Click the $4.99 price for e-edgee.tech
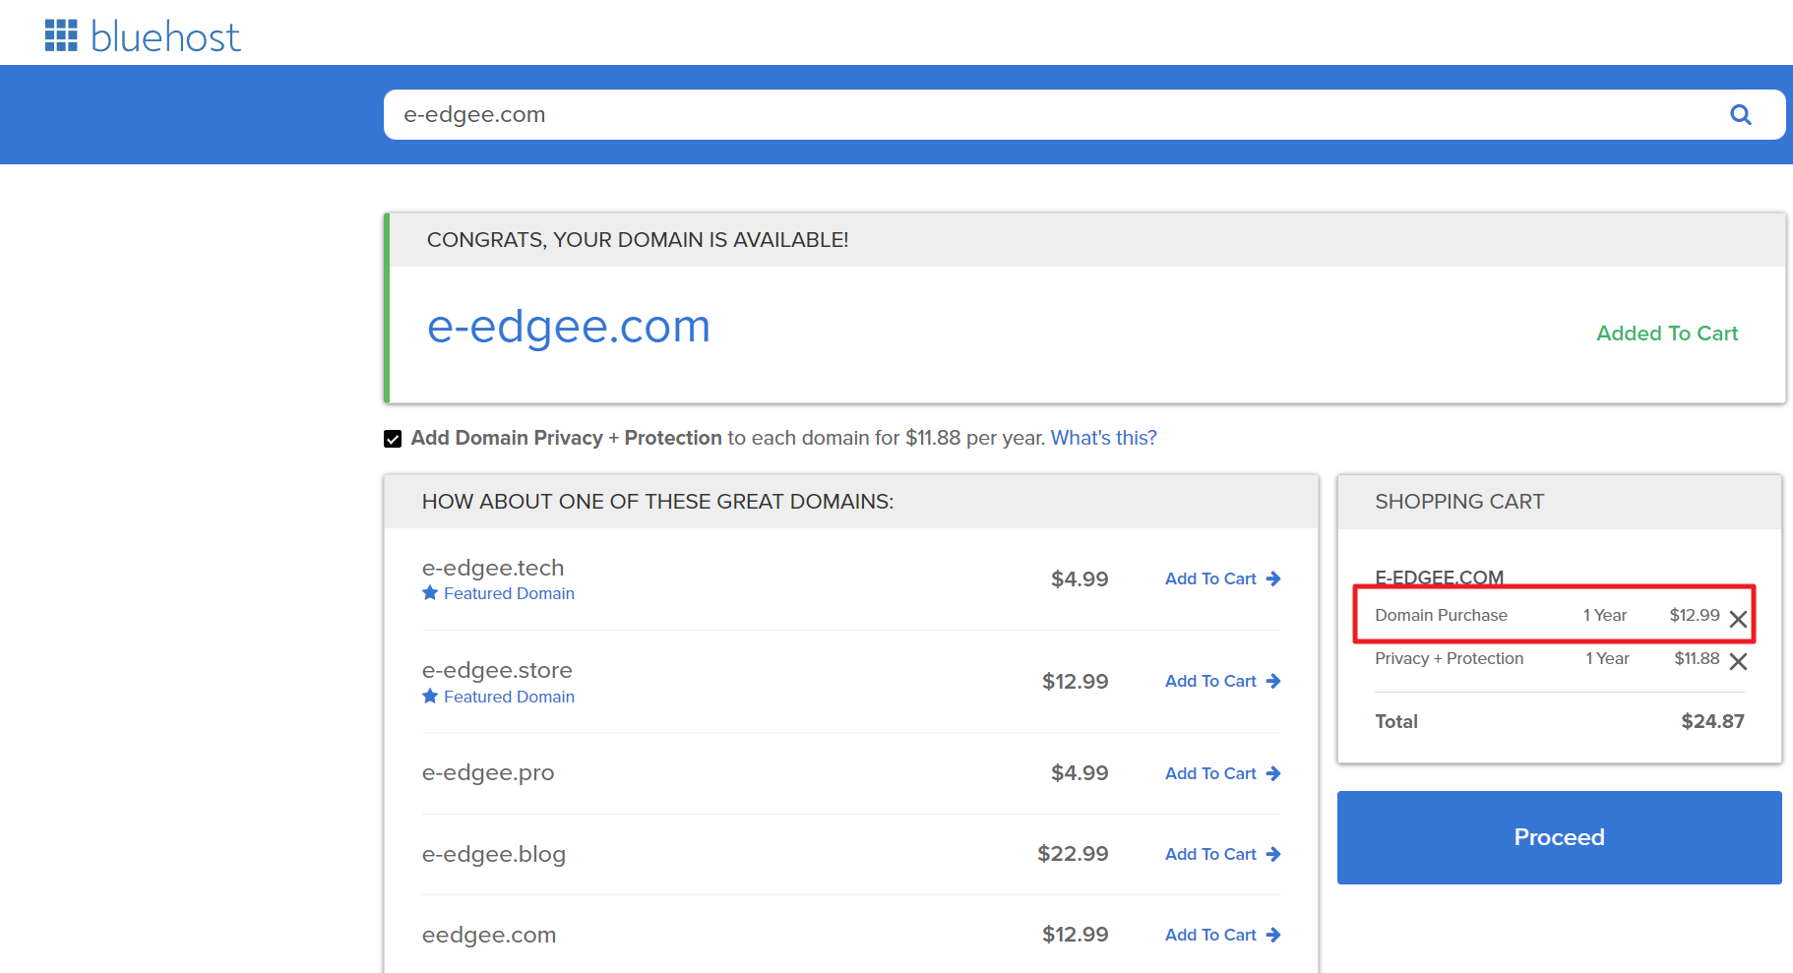The width and height of the screenshot is (1793, 973). (x=1080, y=579)
